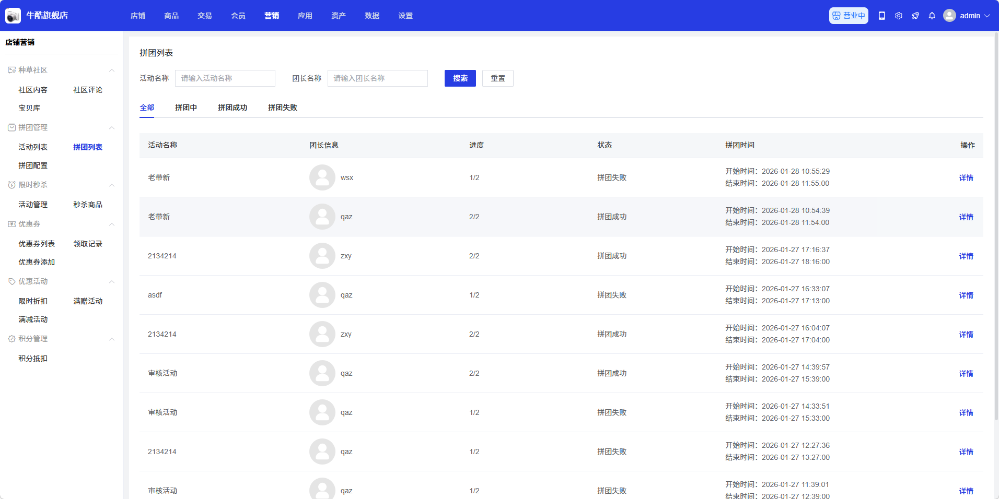
Task: Open 秒杀商品 in the sidebar
Action: tap(88, 205)
